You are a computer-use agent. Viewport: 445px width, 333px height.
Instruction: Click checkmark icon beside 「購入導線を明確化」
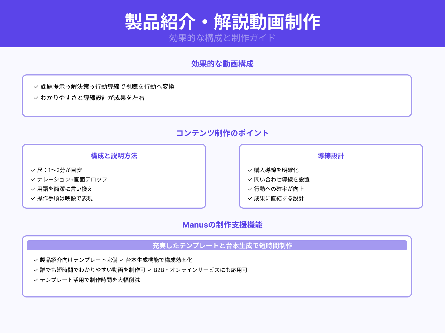point(249,170)
